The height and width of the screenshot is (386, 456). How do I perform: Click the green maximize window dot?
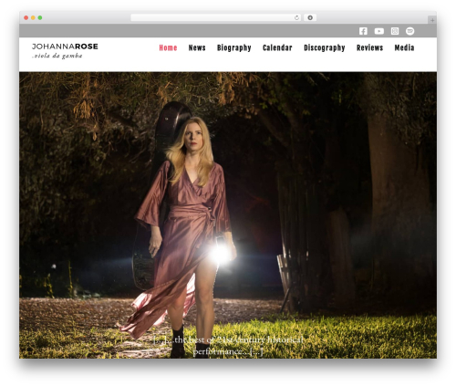40,17
